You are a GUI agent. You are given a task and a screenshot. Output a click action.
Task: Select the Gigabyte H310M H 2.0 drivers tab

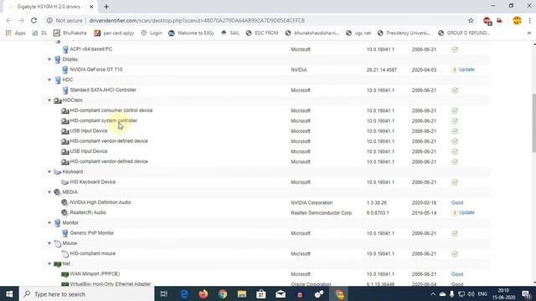coord(50,7)
